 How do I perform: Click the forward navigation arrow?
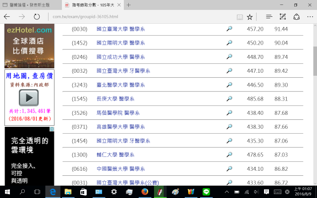click(x=22, y=17)
